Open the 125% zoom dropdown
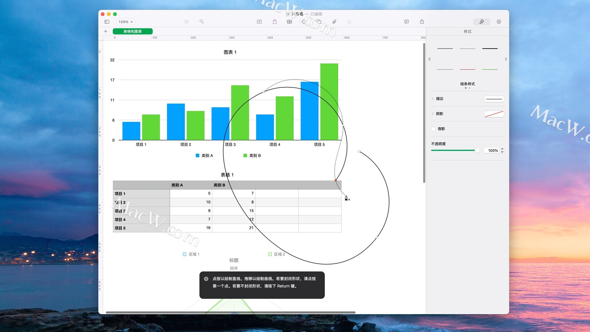The height and width of the screenshot is (332, 590). click(x=126, y=22)
